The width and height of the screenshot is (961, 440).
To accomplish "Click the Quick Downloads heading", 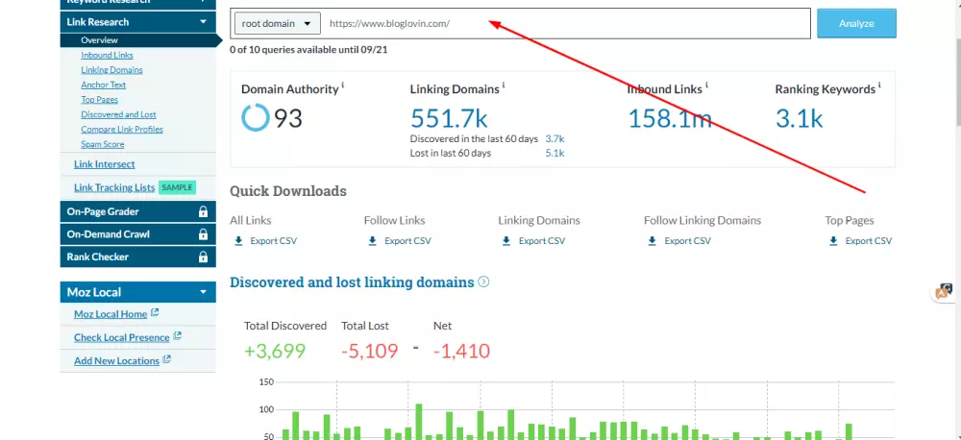I will [x=288, y=191].
